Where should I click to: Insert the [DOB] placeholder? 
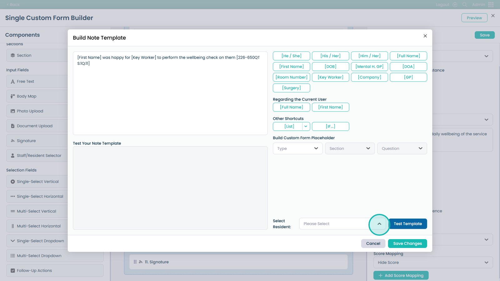pos(331,67)
